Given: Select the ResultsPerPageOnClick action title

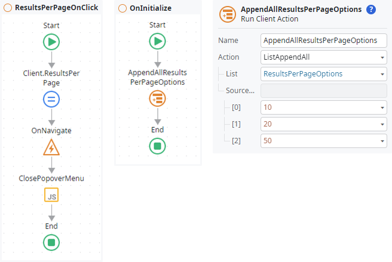Looking at the screenshot, I should click(x=56, y=8).
